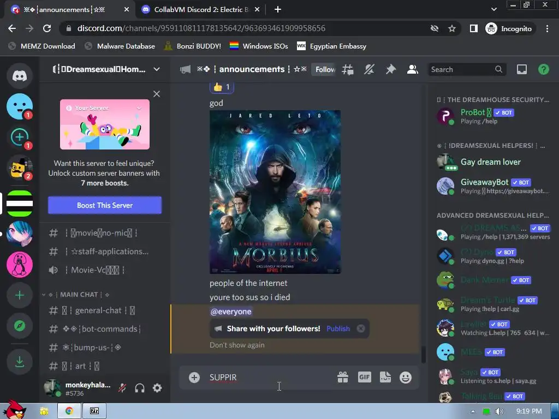559x419 pixels.
Task: Open the staff-applications channel
Action: point(105,252)
